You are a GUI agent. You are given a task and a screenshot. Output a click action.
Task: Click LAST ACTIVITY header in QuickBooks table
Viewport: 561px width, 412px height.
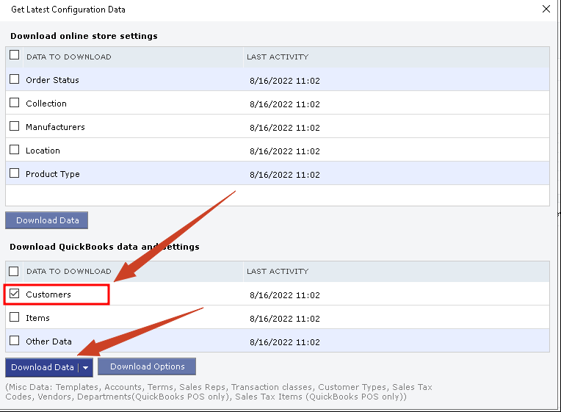coord(278,271)
